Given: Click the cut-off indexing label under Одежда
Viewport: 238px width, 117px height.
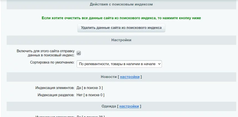Looking at the screenshot, I should 55,116.
